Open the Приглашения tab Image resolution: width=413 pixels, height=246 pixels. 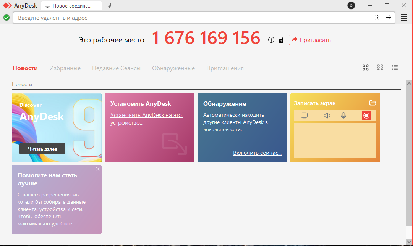pyautogui.click(x=225, y=68)
